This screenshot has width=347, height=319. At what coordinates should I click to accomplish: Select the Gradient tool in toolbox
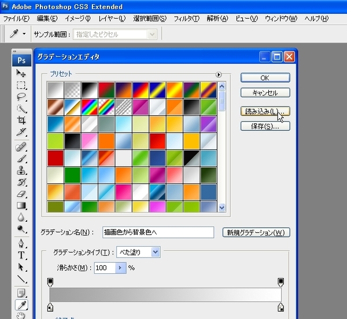pos(21,206)
